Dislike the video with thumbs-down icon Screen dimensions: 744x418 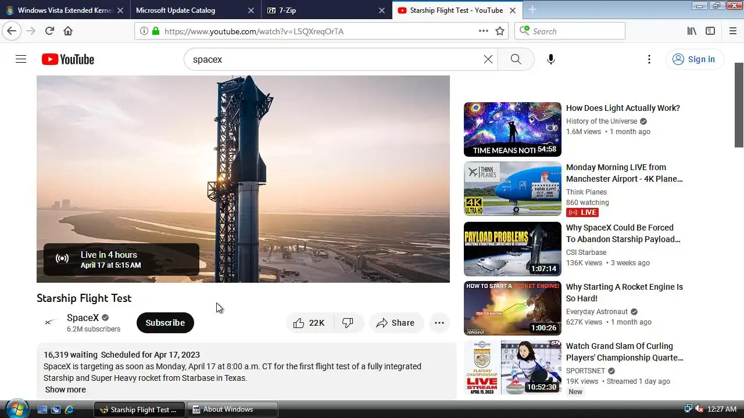348,323
